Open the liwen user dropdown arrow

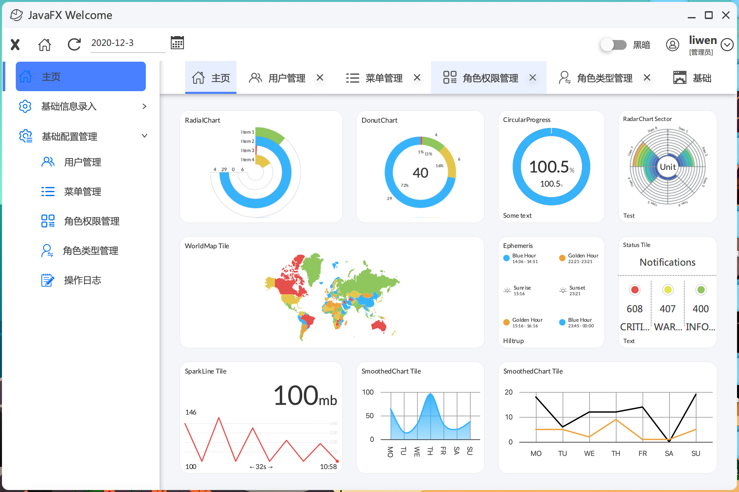727,45
